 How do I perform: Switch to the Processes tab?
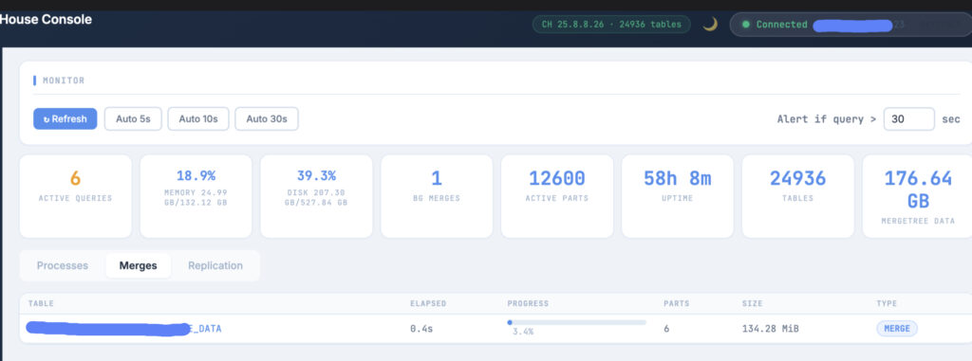(63, 265)
